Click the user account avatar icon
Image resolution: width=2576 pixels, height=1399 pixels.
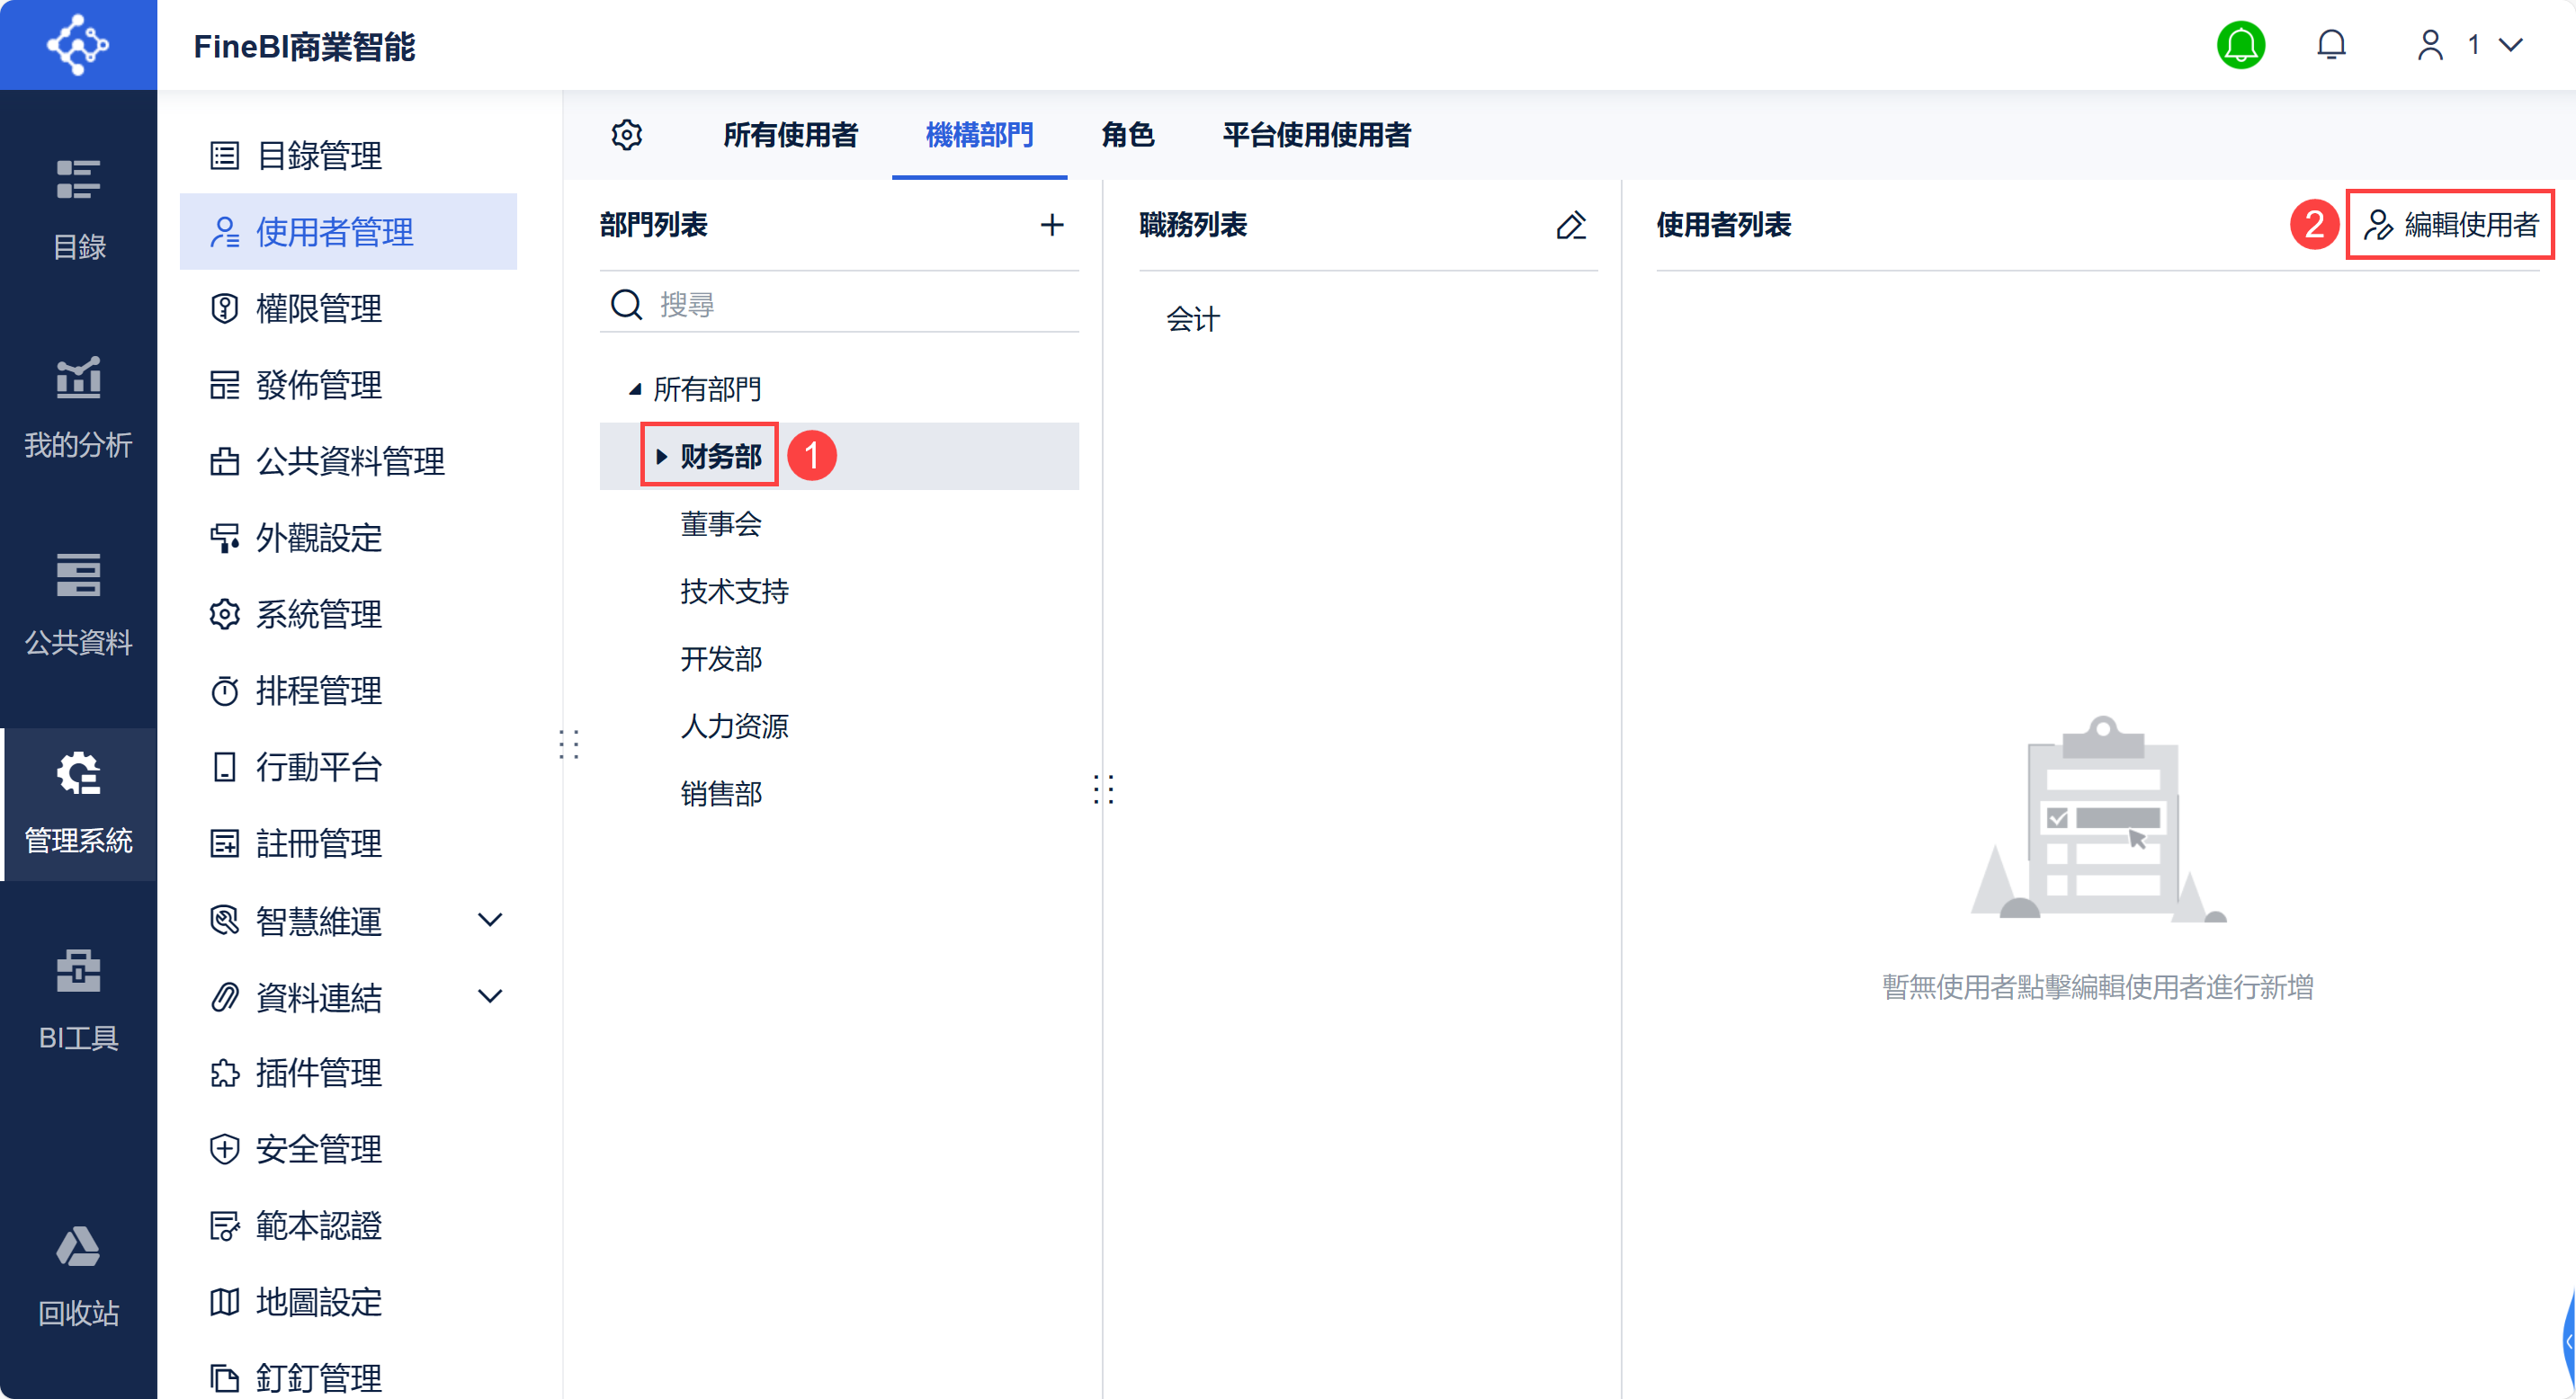coord(2430,45)
